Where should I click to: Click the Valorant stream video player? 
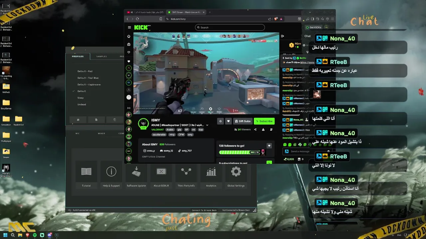[206, 73]
